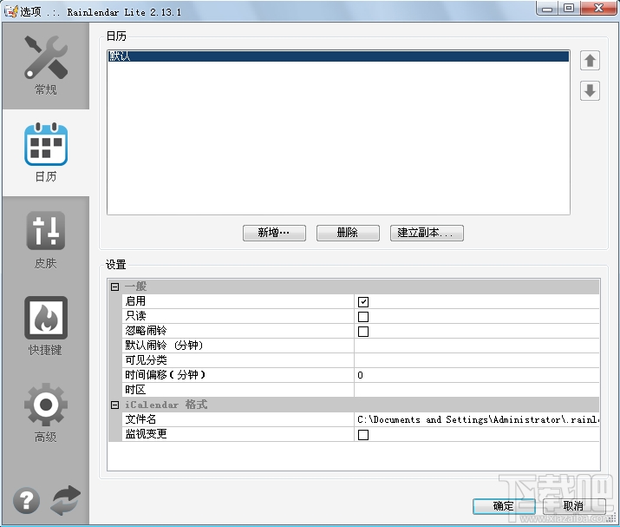This screenshot has width=620, height=527.
Task: Click the help question mark icon
Action: (x=27, y=501)
